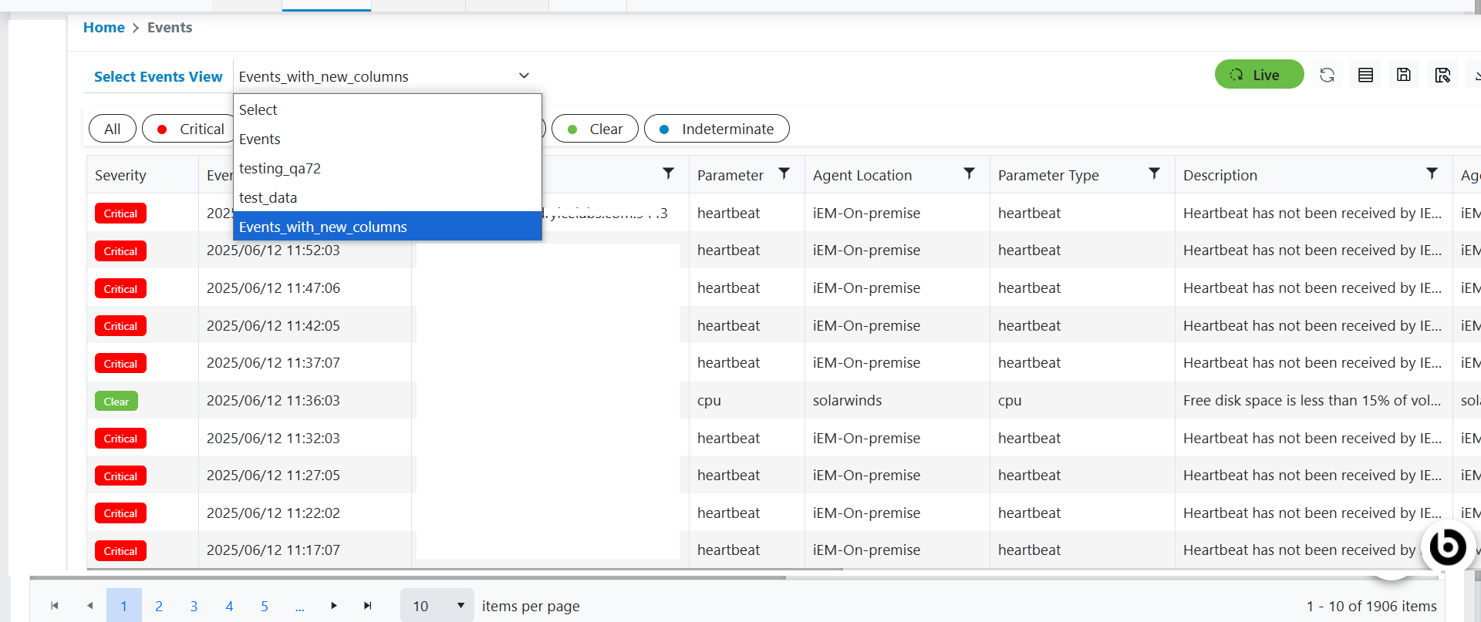Viewport: 1481px width, 622px height.
Task: Open the Description column filter icon
Action: (x=1432, y=173)
